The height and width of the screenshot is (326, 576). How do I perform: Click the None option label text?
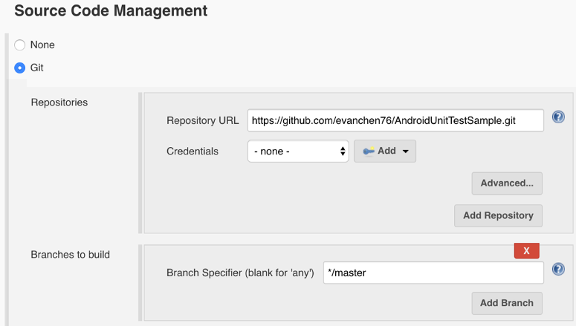coord(42,45)
